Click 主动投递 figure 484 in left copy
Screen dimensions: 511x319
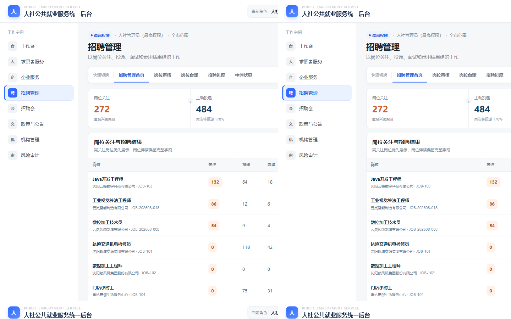pos(204,109)
